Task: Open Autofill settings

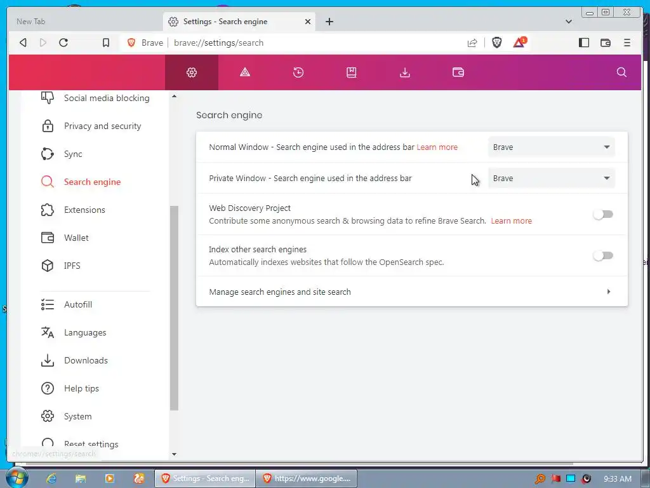Action: pyautogui.click(x=66, y=304)
